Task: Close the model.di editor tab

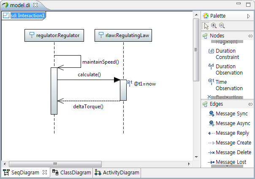Action: [x=35, y=5]
